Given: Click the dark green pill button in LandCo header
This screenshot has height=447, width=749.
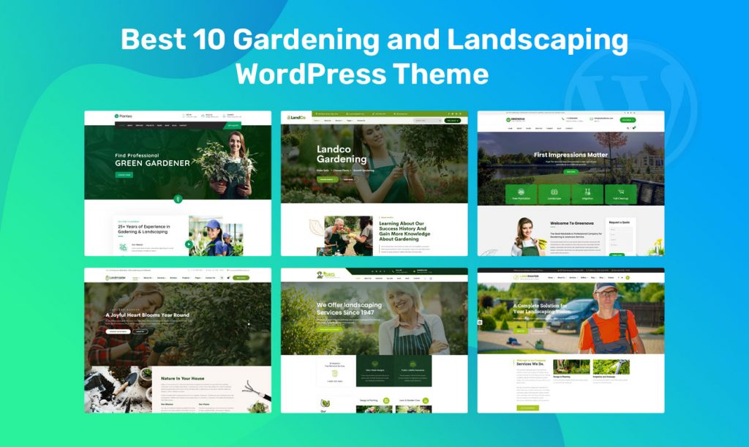Looking at the screenshot, I should (452, 121).
